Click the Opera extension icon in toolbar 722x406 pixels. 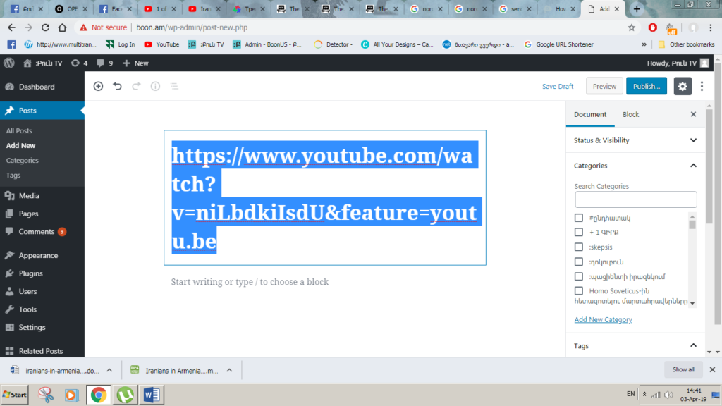pyautogui.click(x=652, y=27)
